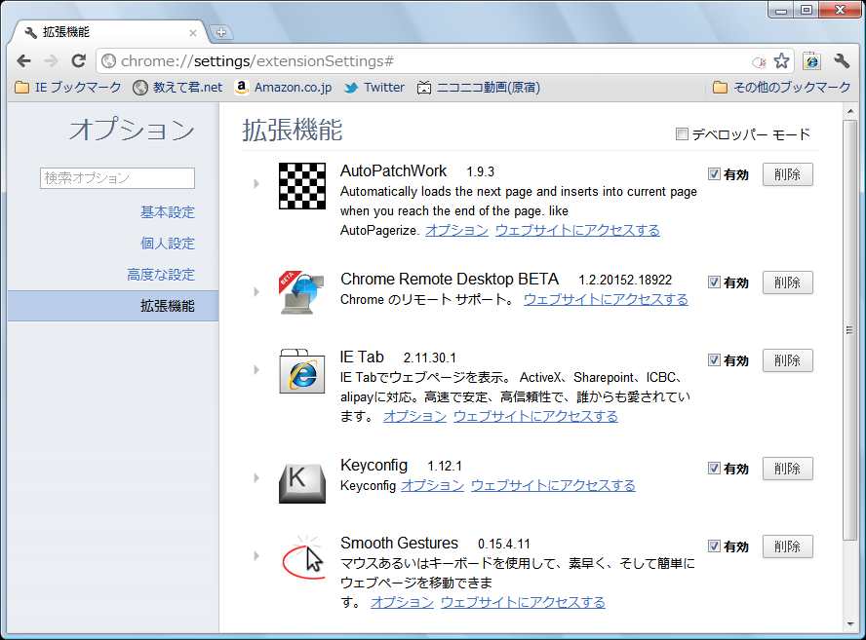The height and width of the screenshot is (640, 866).
Task: Visit the Keyconfig ウェブサイトにアクセスする link
Action: click(x=553, y=485)
